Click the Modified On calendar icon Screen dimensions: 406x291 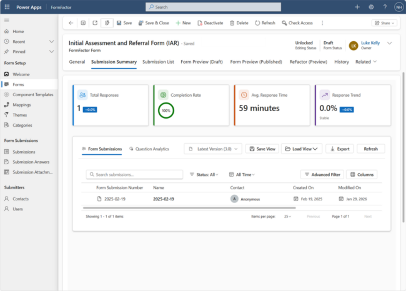pos(341,199)
